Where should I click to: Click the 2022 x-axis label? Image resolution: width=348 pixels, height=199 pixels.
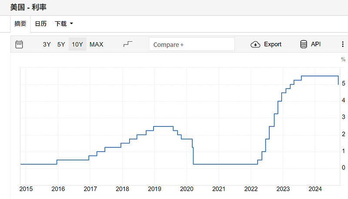[251, 189]
